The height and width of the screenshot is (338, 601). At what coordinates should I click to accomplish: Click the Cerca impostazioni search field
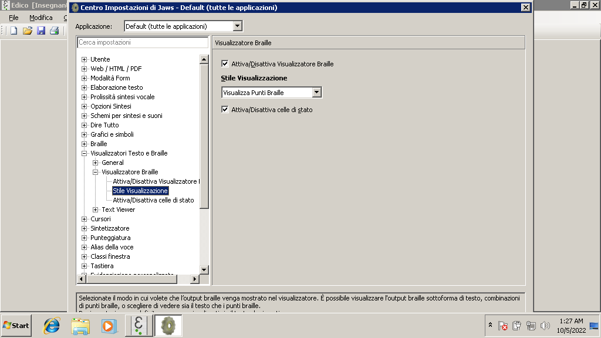pyautogui.click(x=143, y=42)
